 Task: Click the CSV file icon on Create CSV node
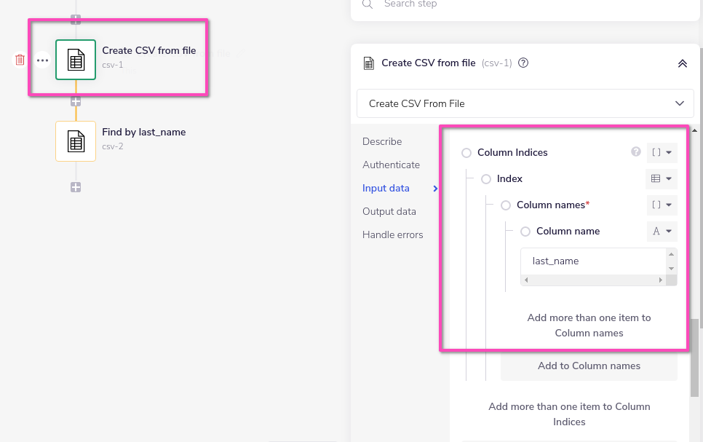(x=76, y=60)
